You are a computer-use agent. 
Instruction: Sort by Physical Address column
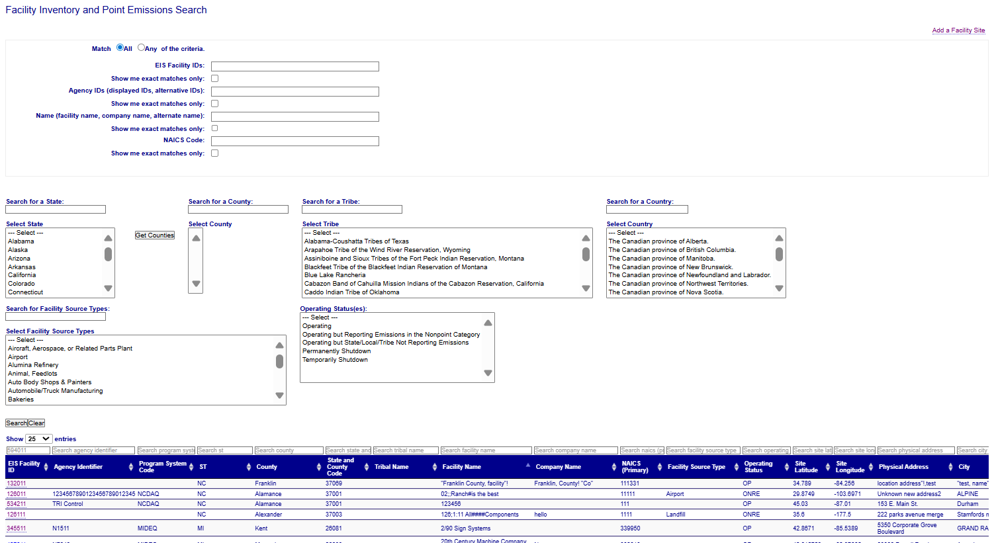coord(915,467)
